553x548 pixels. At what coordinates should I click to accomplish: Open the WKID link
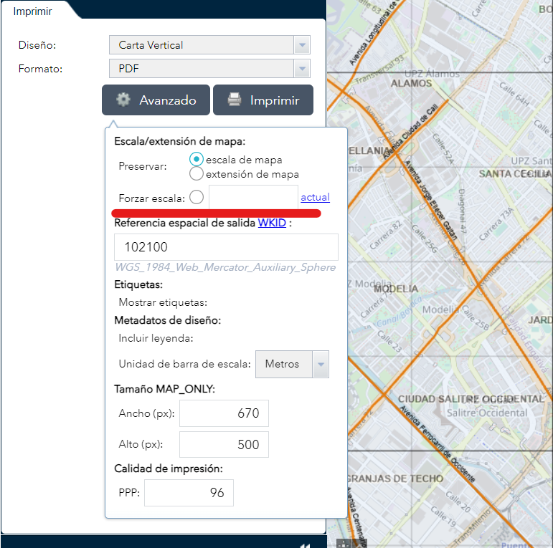(x=272, y=223)
